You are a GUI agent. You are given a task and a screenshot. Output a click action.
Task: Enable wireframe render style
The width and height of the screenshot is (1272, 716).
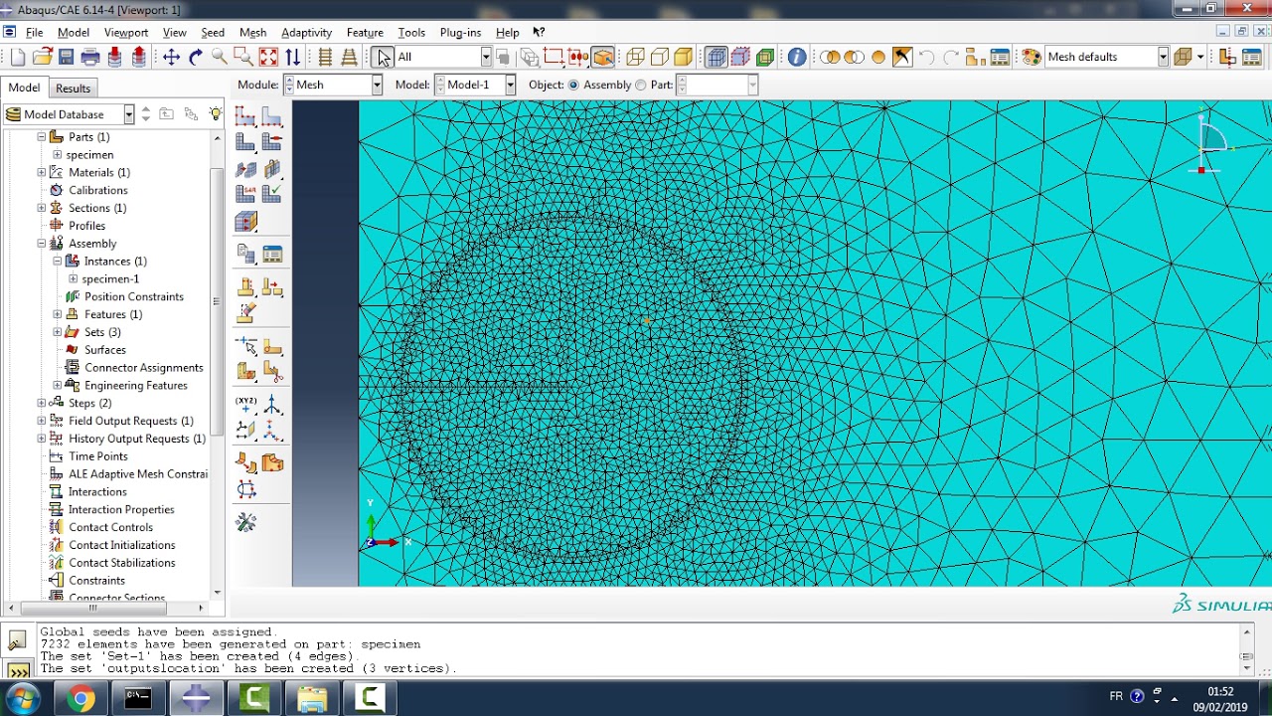coord(636,57)
